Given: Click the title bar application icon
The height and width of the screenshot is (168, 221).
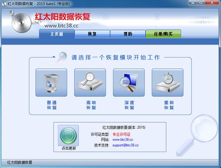Looking at the screenshot, I should click(4, 4).
